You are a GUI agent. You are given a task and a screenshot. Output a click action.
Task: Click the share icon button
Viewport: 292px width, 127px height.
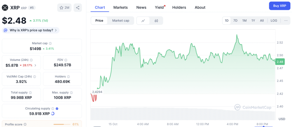pyautogui.click(x=78, y=8)
